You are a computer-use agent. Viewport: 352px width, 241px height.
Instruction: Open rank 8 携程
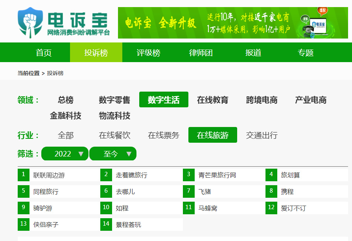pos(307,191)
